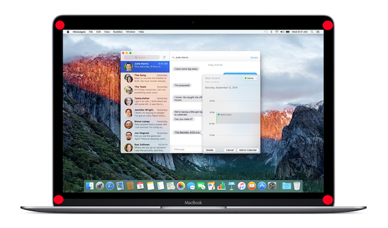Open Keynote podium icon in Dock

pyautogui.click(x=232, y=186)
